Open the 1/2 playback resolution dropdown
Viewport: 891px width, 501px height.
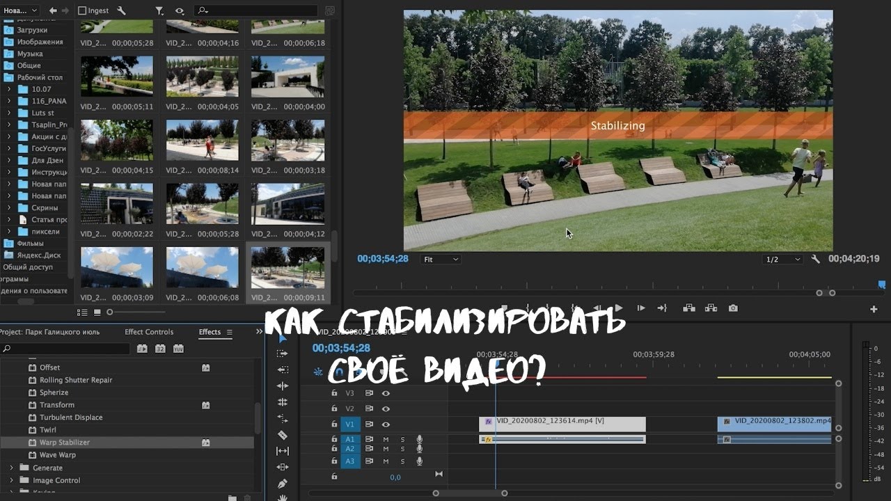point(783,259)
